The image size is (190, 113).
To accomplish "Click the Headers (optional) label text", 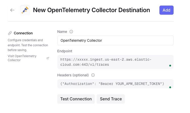I will click(73, 75).
